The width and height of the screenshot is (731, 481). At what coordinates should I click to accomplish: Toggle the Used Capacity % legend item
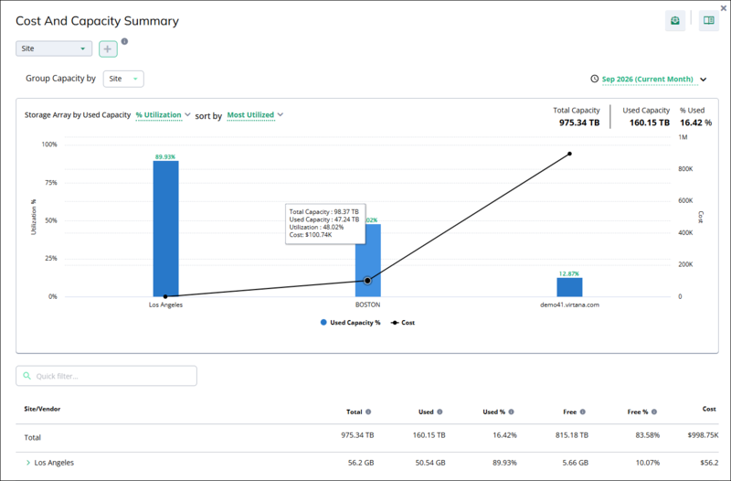pos(350,323)
